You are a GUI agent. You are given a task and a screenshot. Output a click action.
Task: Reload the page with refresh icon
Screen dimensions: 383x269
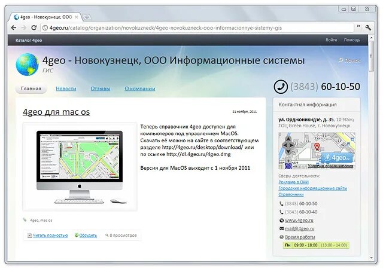34,28
